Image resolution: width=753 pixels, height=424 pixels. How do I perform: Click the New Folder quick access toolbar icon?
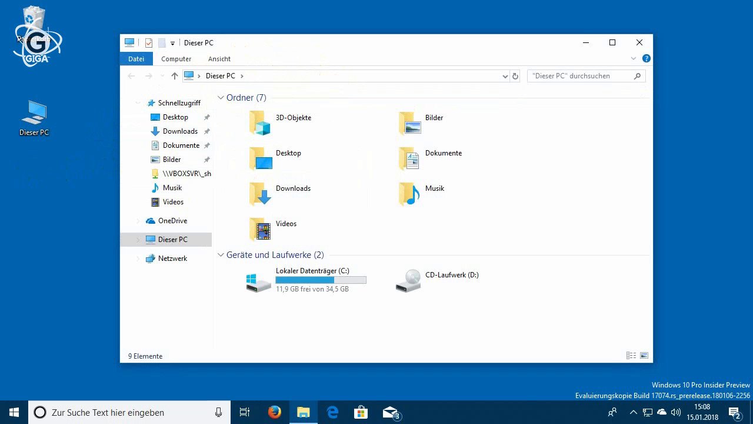(161, 43)
